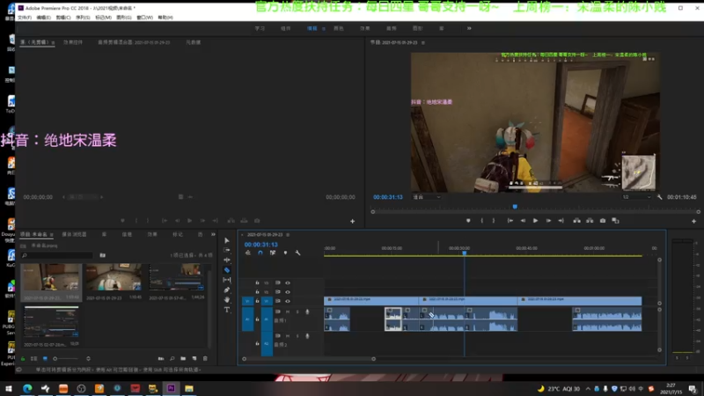
Task: Expand Project panel tab overflow chevrons
Action: [x=213, y=234]
